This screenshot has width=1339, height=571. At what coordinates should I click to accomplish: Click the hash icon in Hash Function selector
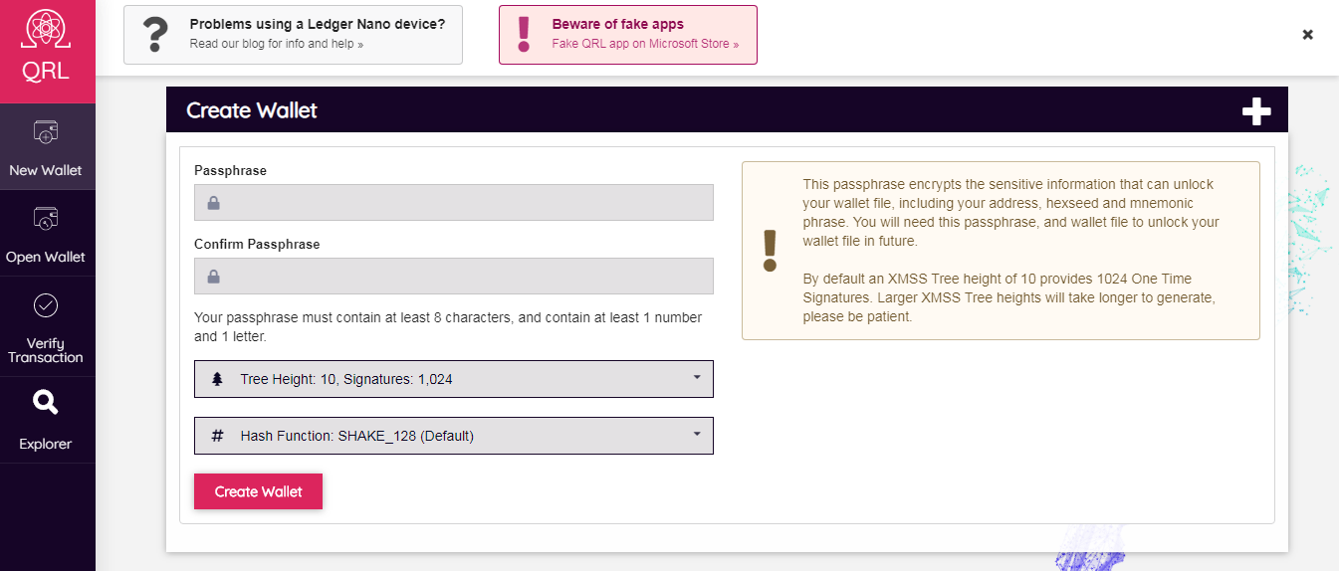coord(218,436)
